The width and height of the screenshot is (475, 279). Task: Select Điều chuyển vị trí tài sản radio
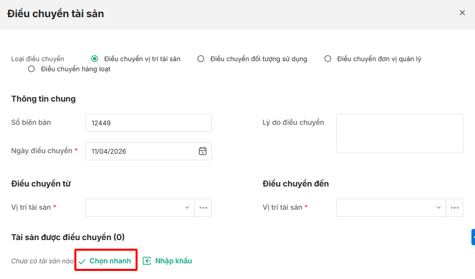(95, 59)
